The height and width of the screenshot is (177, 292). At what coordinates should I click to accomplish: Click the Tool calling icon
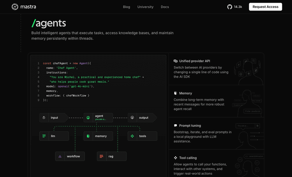coord(176,158)
